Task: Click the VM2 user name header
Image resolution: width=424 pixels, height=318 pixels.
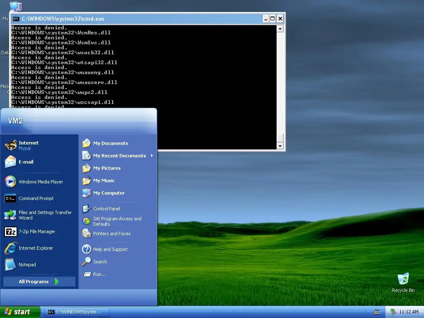Action: pos(15,121)
